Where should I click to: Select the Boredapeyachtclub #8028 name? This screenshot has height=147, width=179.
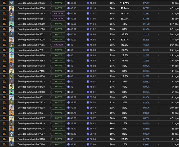coord(31,40)
